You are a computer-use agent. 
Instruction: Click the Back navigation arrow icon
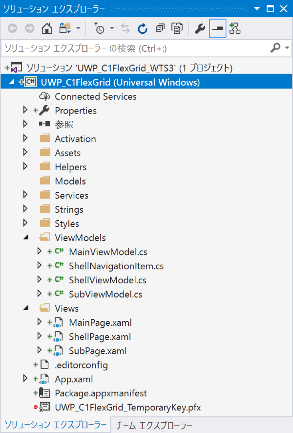click(x=12, y=28)
